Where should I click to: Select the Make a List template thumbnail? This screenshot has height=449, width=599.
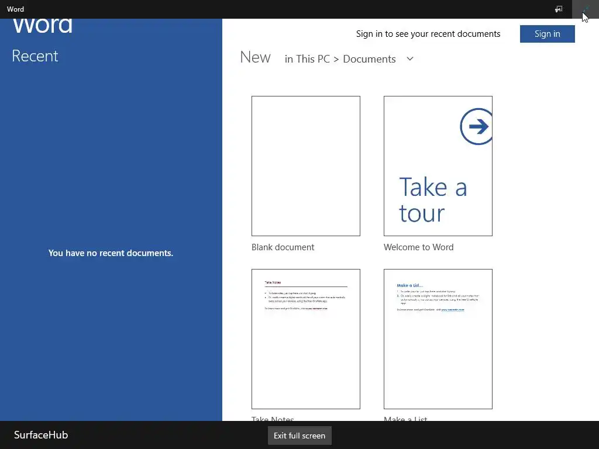tap(438, 339)
